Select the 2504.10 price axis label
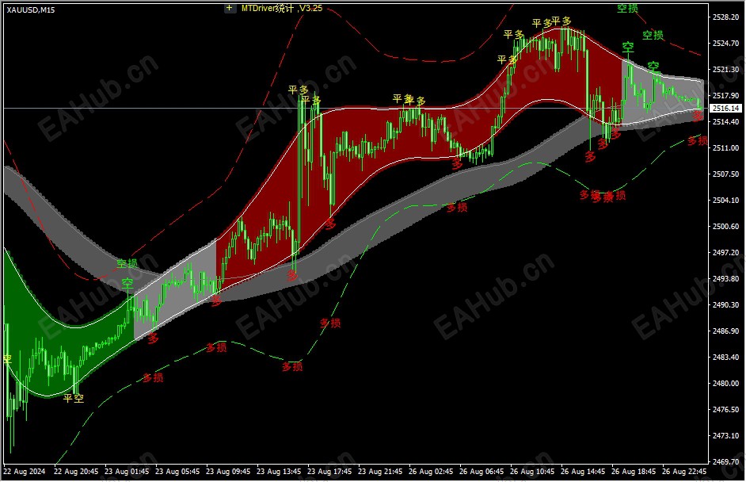Screen dimensions: 746x482 tap(725, 201)
